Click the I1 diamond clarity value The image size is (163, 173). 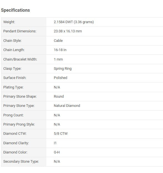[55, 143]
